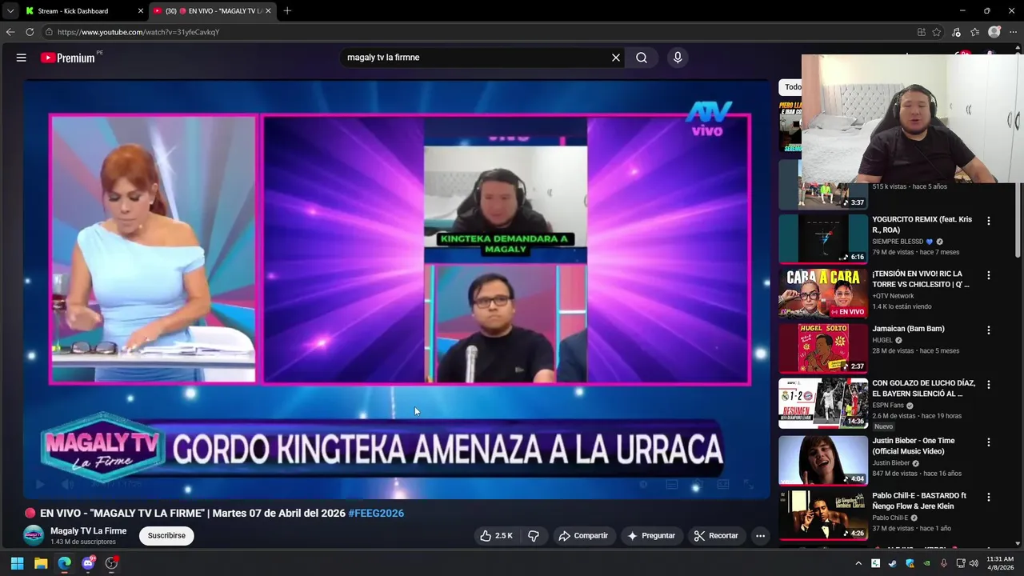Open Microsoft Edge taskbar icon

tap(64, 563)
